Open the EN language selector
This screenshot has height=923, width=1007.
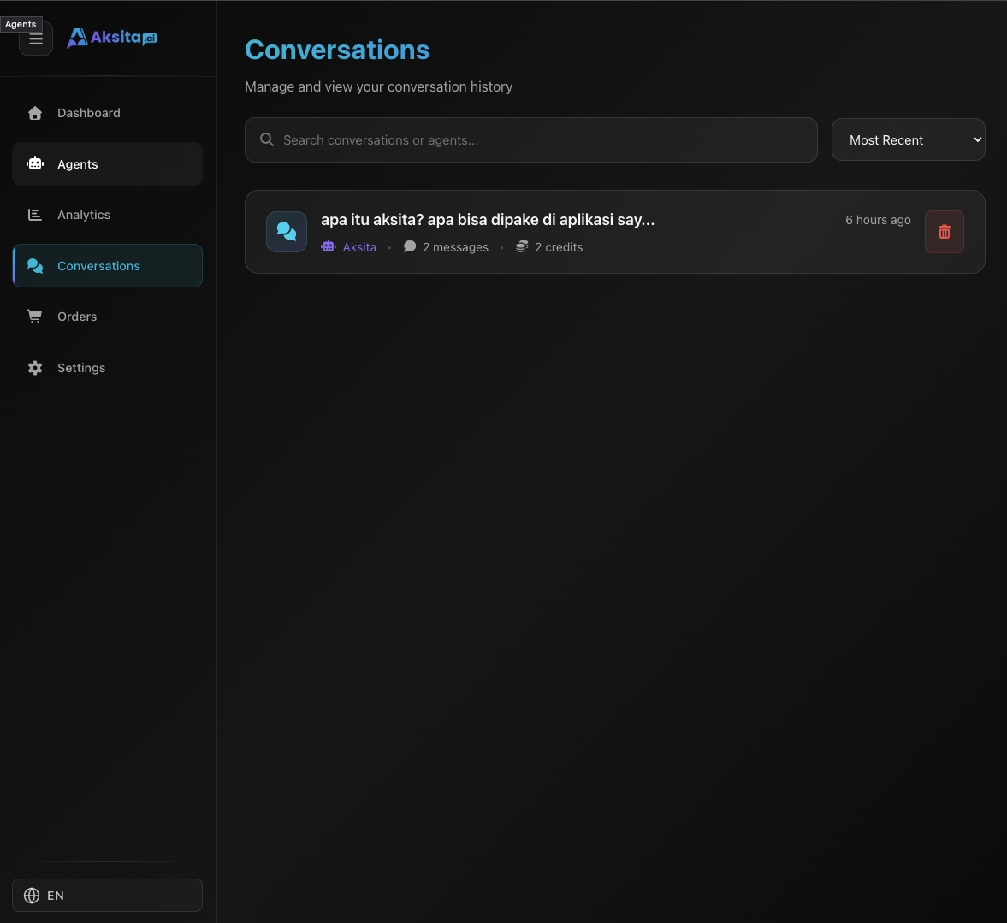107,895
